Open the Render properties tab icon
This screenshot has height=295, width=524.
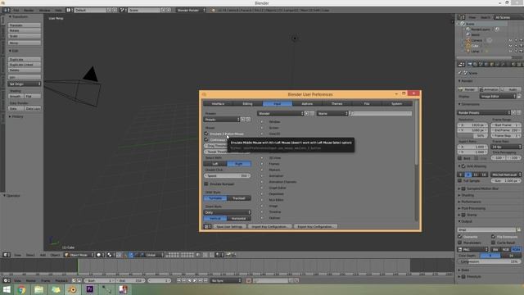coord(470,64)
